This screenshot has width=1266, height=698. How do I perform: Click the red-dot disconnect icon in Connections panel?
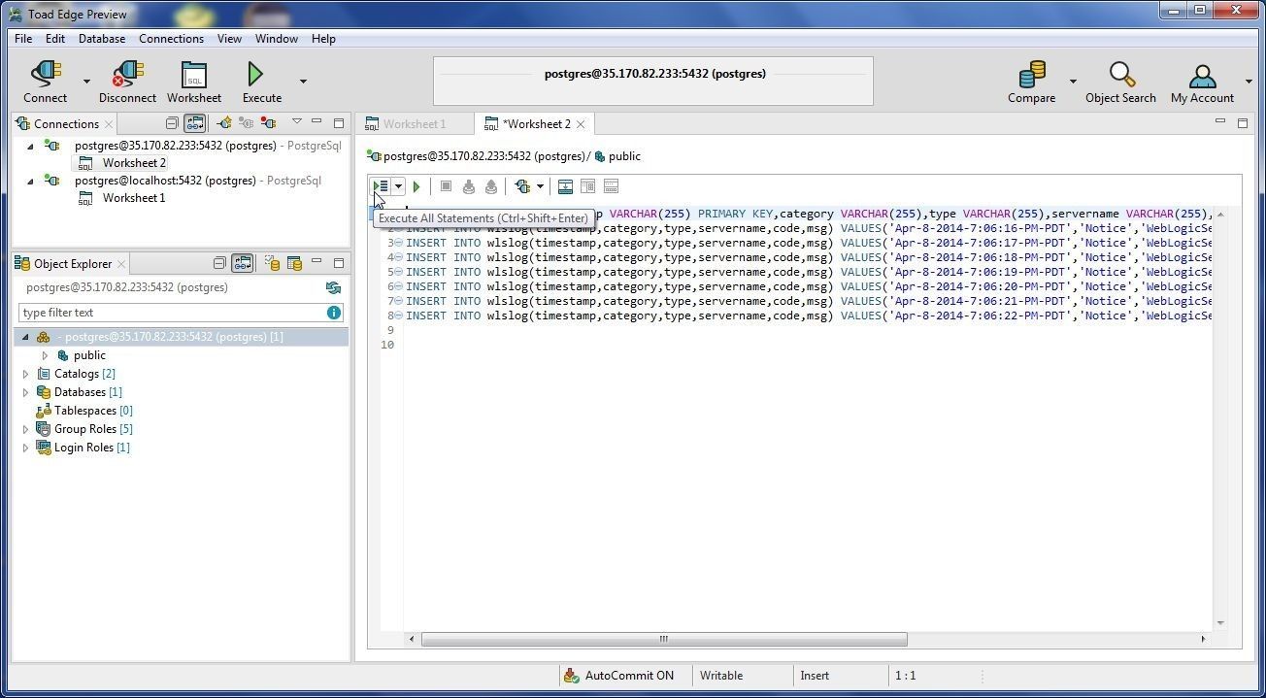tap(268, 123)
